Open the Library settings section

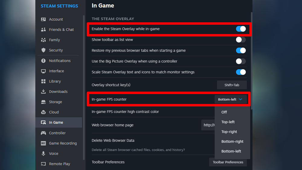[x=55, y=81]
